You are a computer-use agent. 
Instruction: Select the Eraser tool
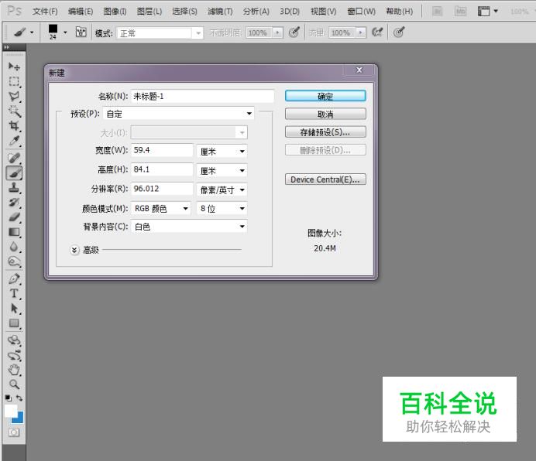tap(14, 217)
